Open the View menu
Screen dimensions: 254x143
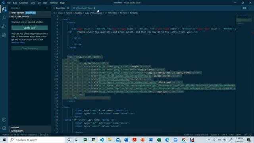pyautogui.click(x=33, y=3)
